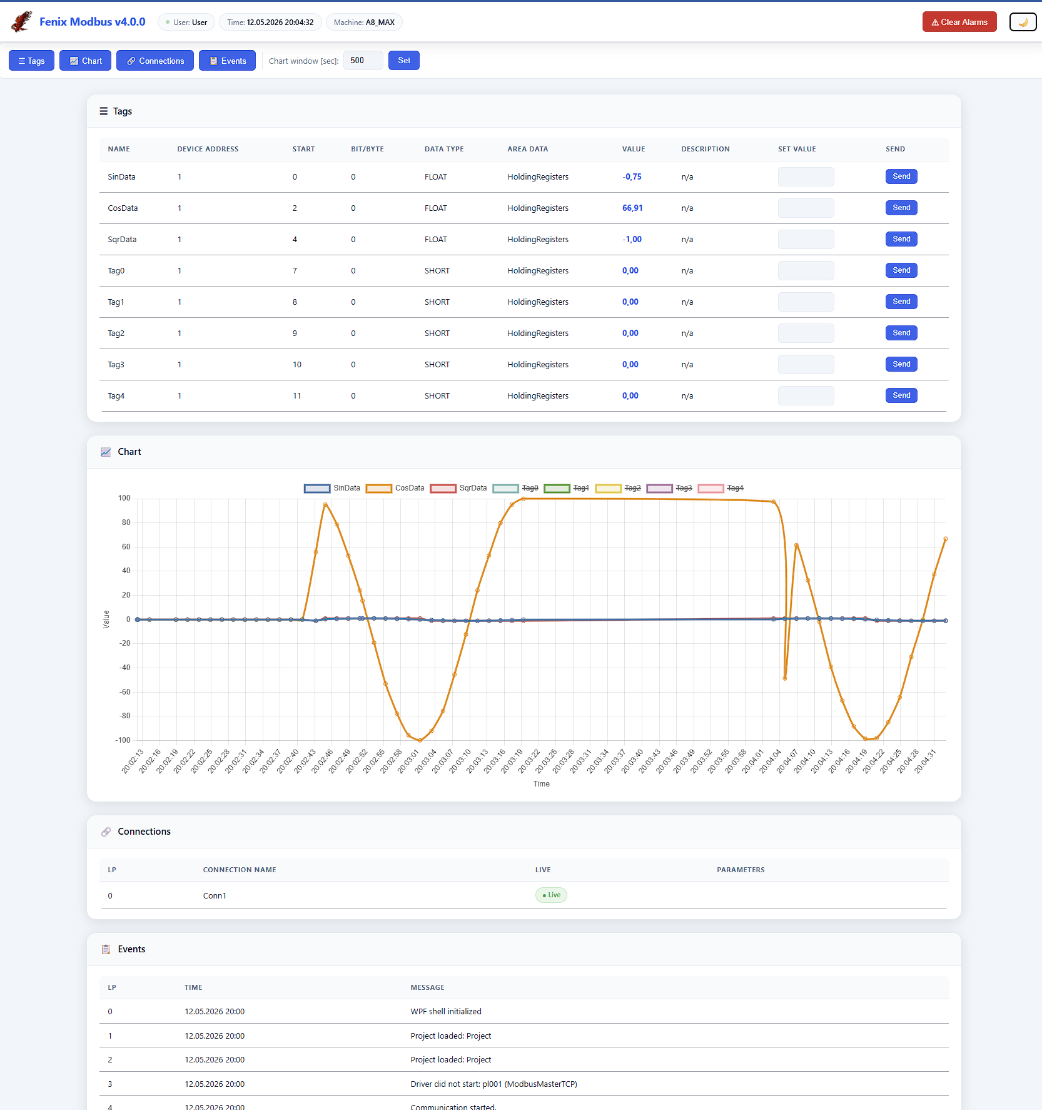Toggle dark mode with the moon icon

coord(1023,22)
